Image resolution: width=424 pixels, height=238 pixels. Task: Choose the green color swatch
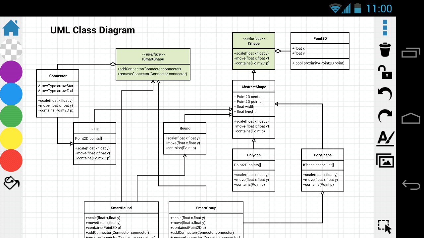11,116
